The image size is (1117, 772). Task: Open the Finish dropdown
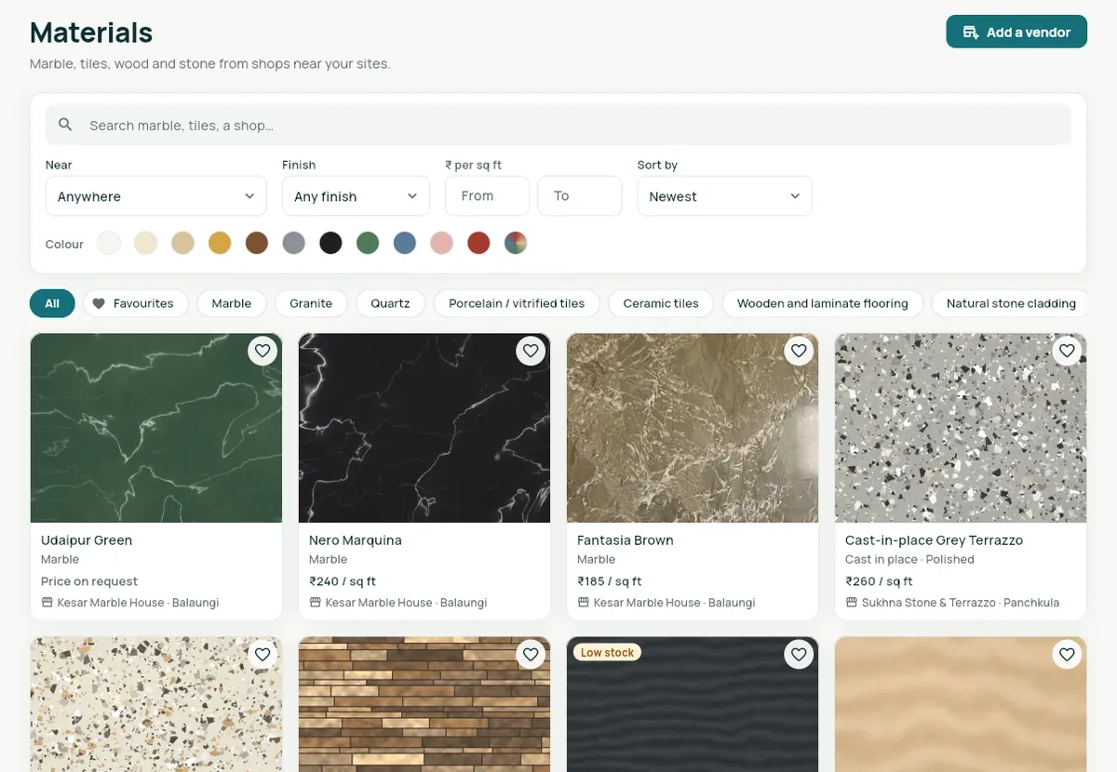(356, 196)
